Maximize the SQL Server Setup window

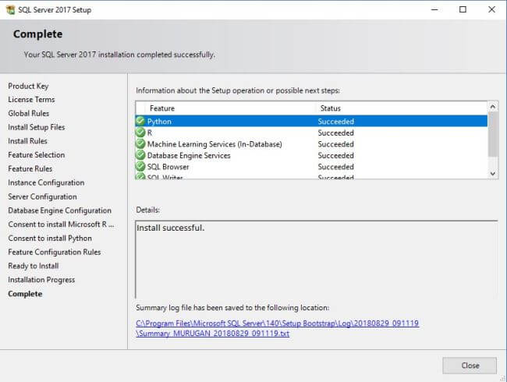click(463, 9)
